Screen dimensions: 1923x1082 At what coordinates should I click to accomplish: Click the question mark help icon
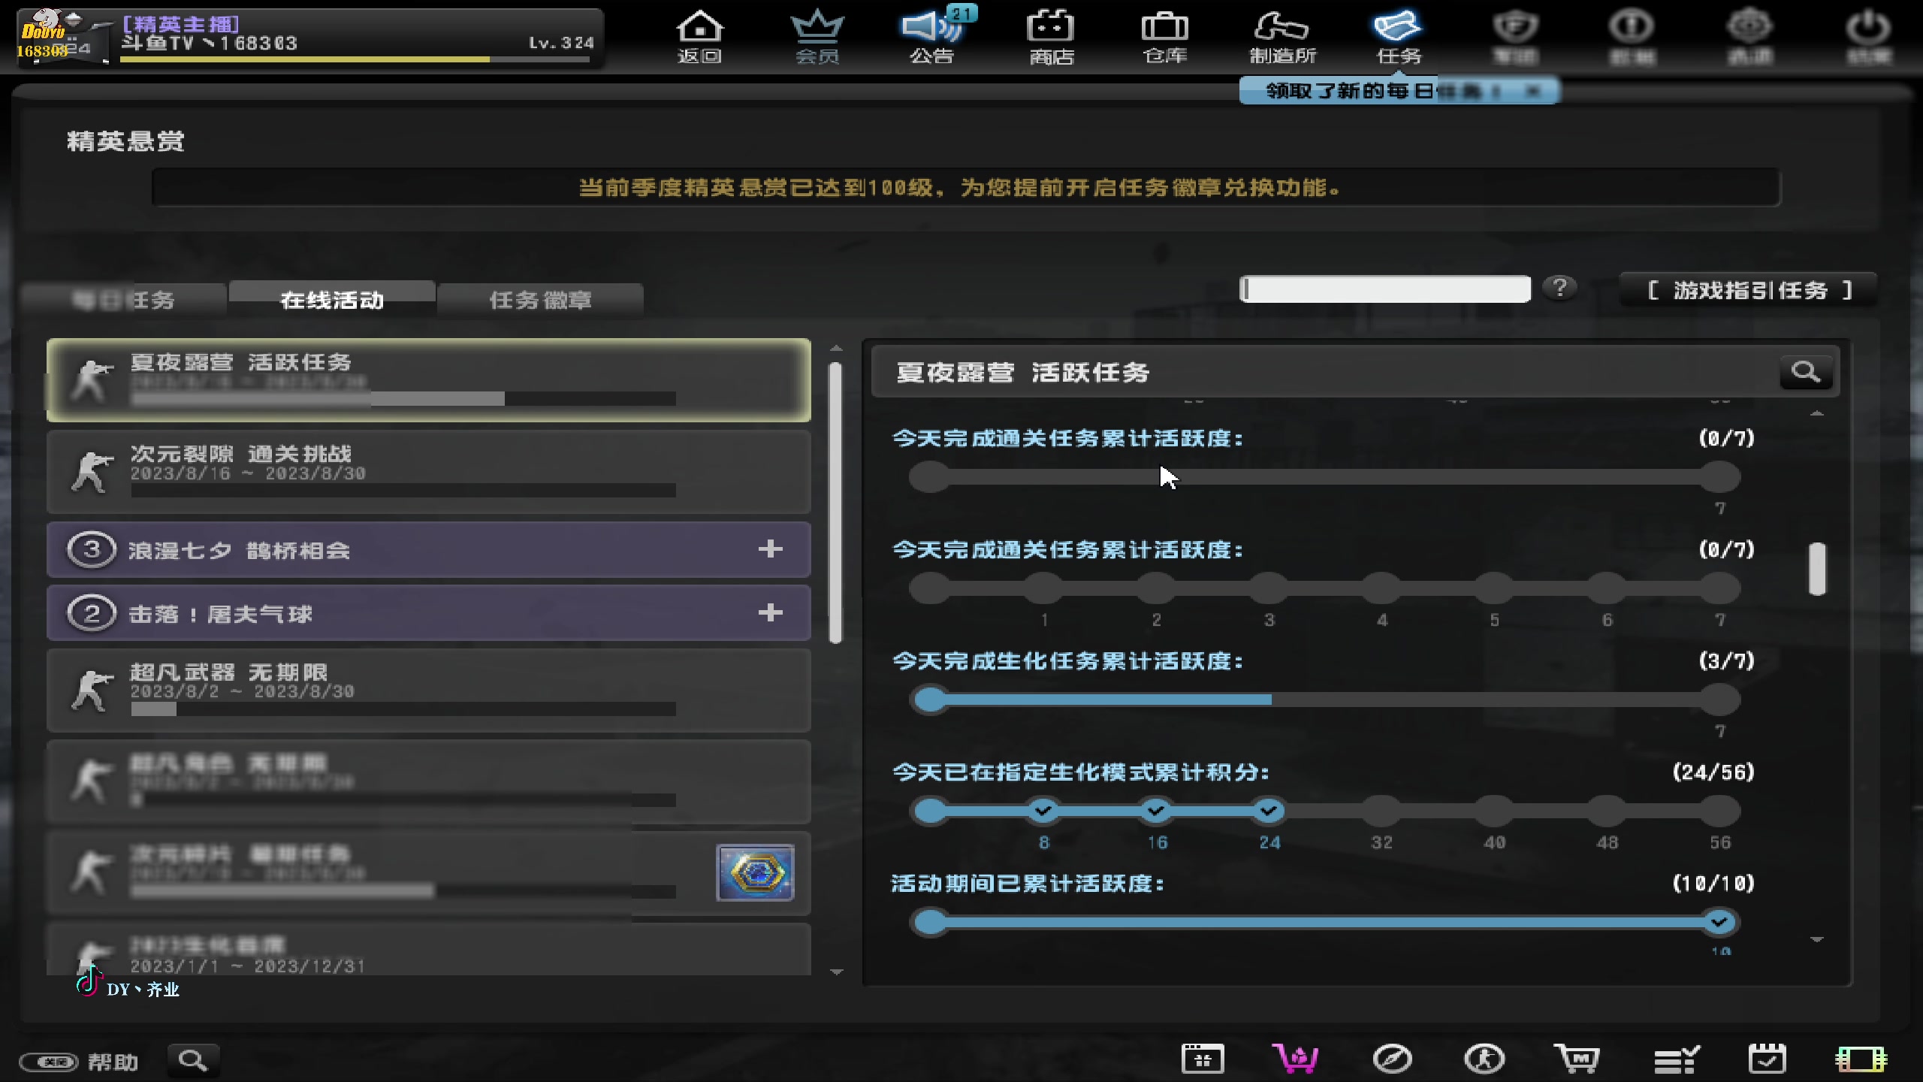[x=1559, y=288]
